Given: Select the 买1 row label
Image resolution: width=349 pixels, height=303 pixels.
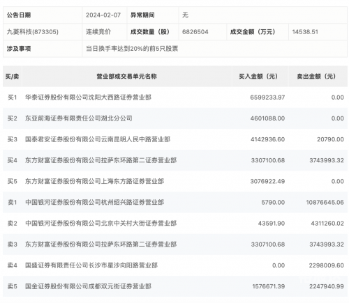Looking at the screenshot, I should tap(13, 98).
